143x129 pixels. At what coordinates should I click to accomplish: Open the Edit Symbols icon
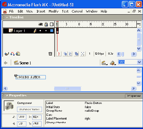113,63
